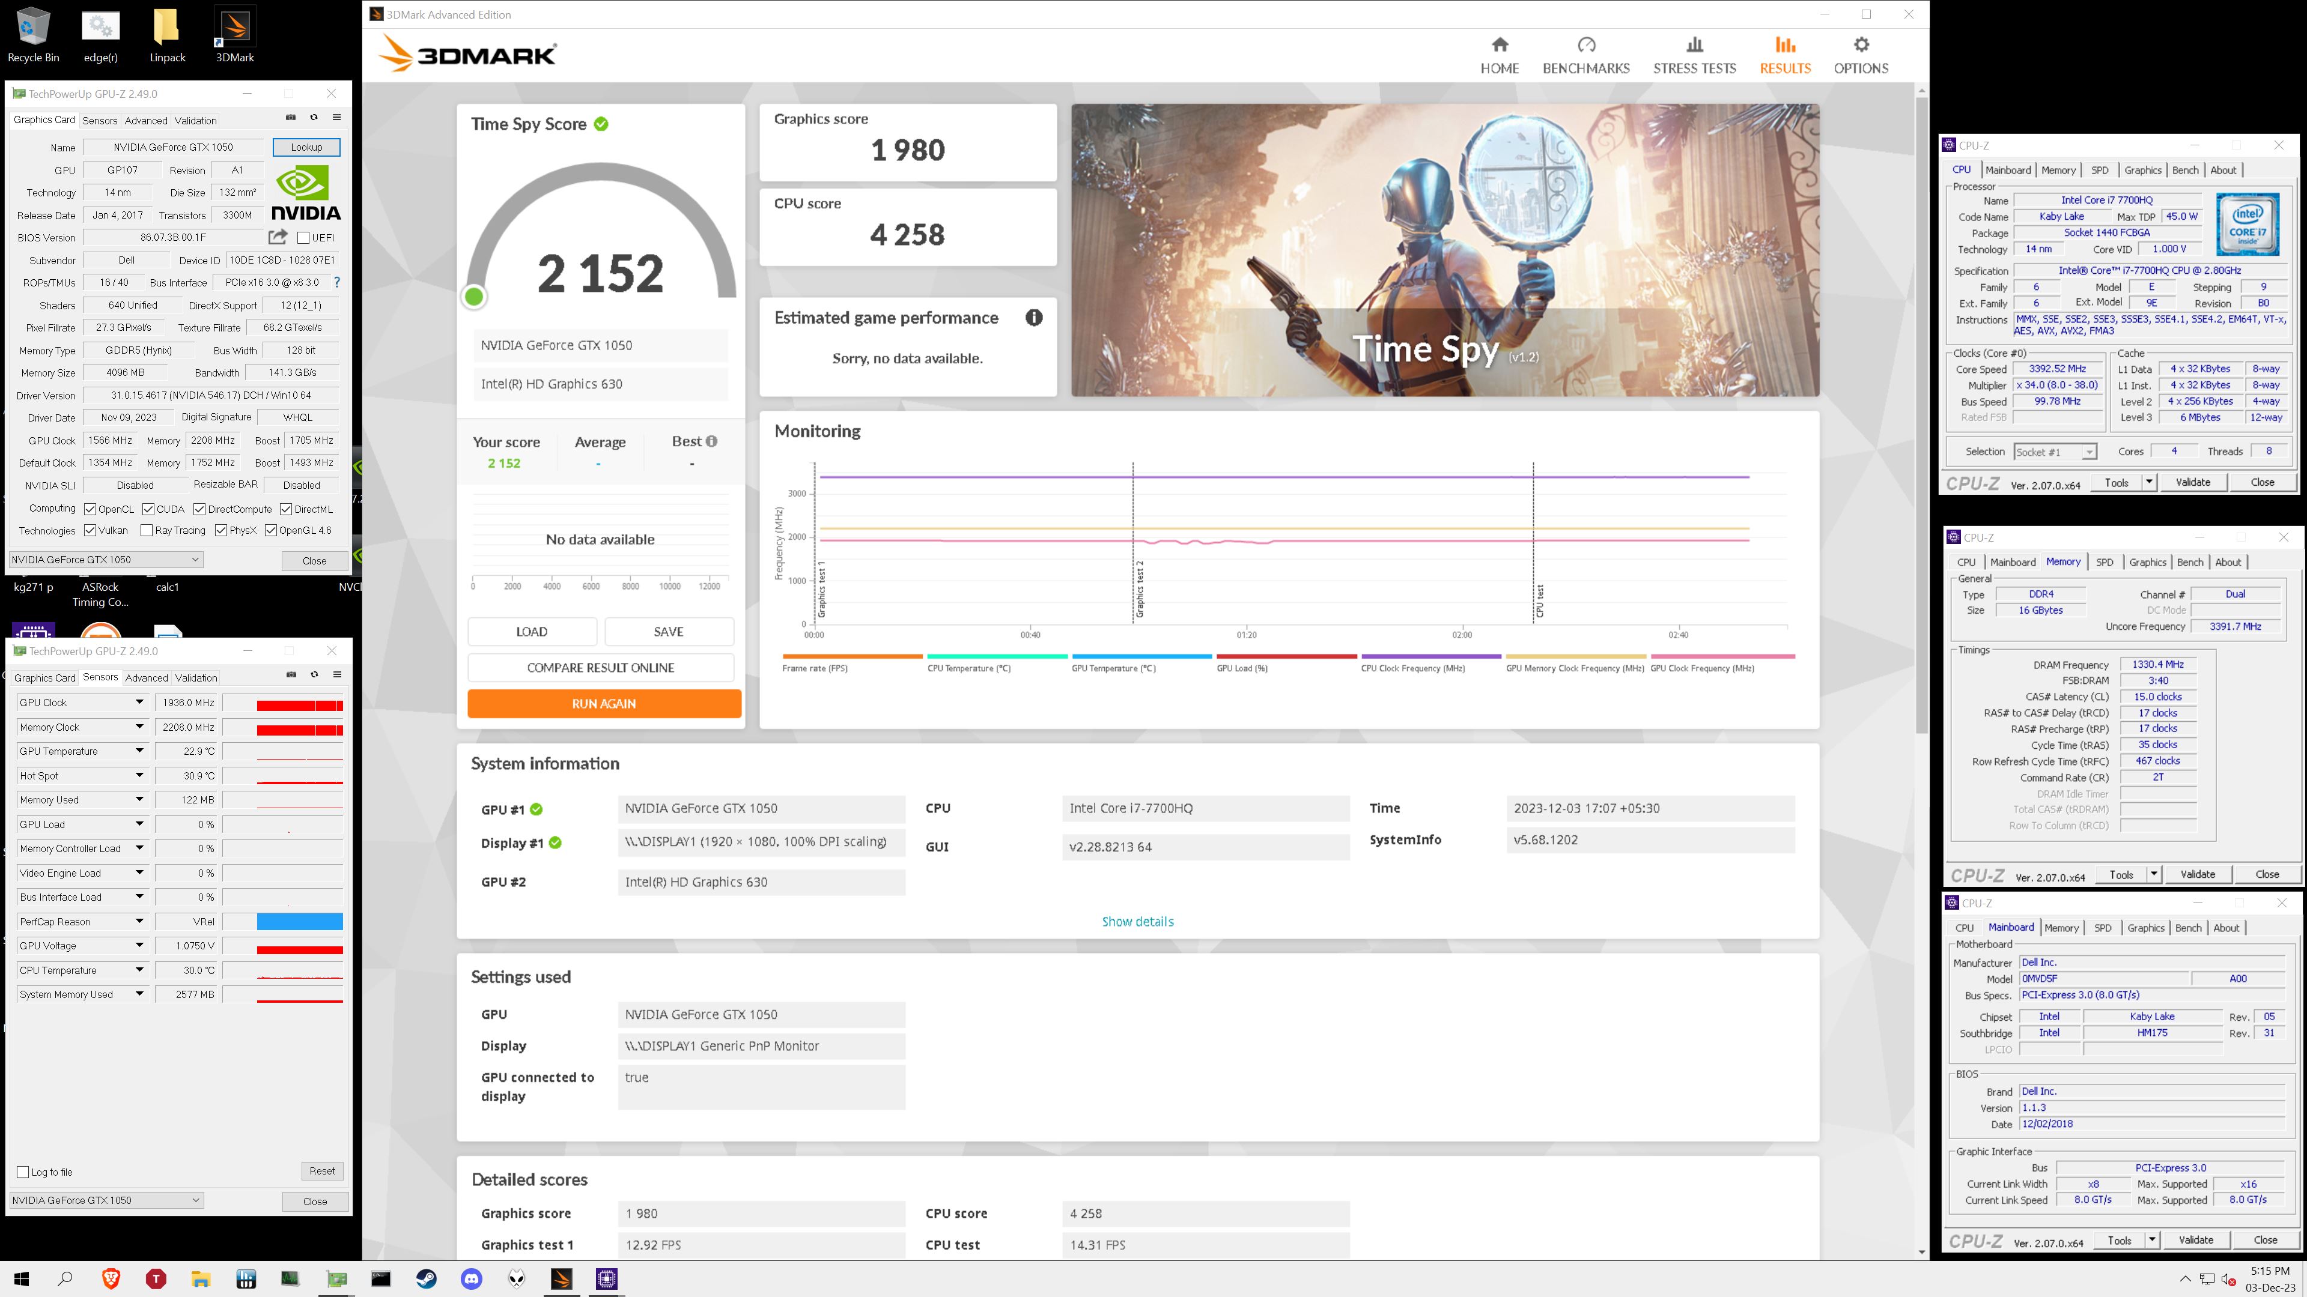The image size is (2307, 1297).
Task: Open the Socket #1 selection dropdown in CPU-Z
Action: point(2055,452)
